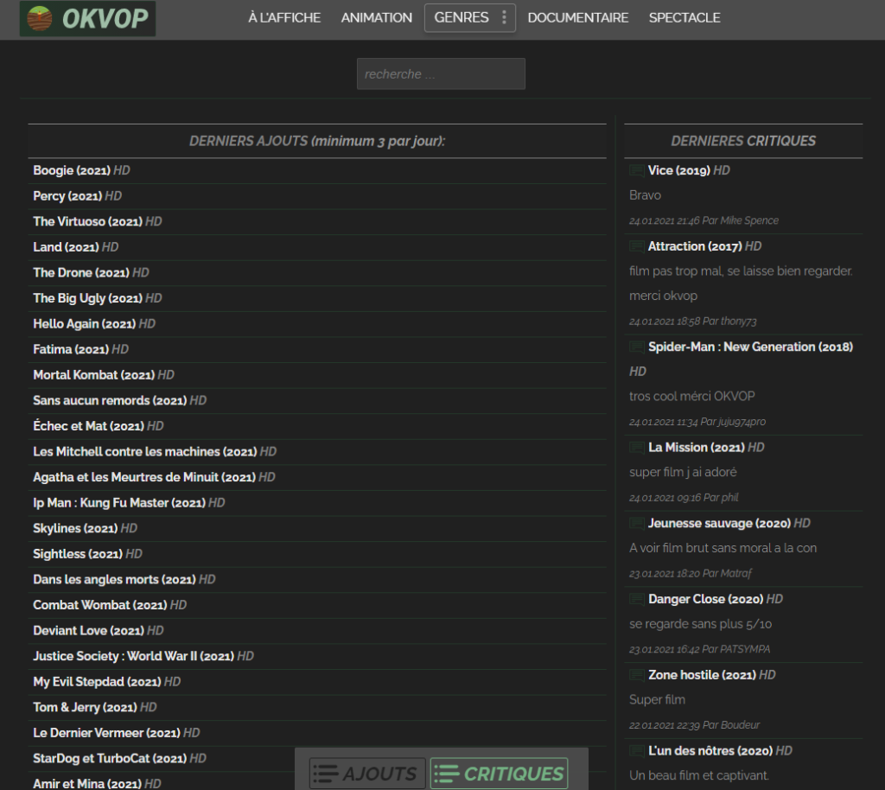Click '23.01.2021 18:20 Par Matraf' line
This screenshot has width=885, height=790.
click(x=691, y=573)
